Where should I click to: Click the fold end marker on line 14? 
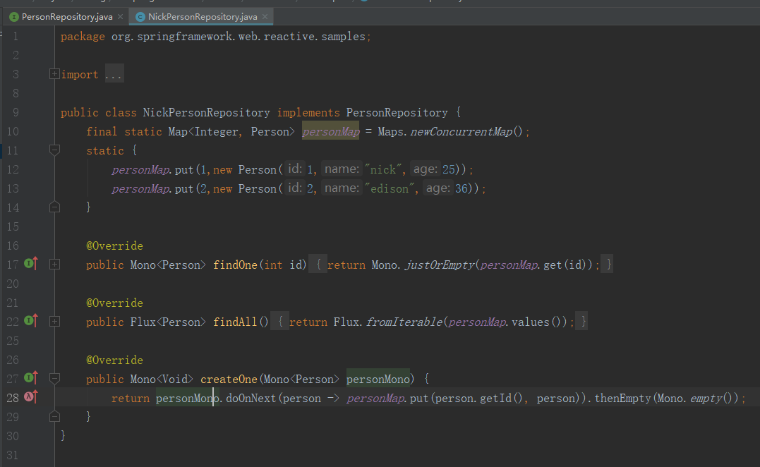(x=55, y=207)
